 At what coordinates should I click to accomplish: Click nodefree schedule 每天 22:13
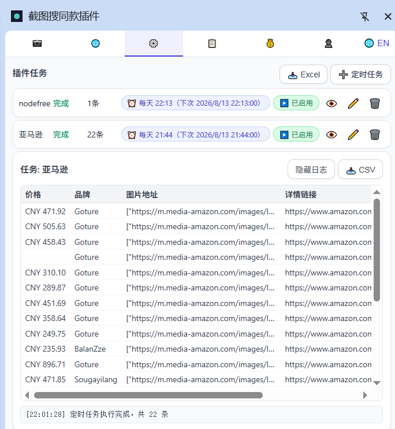click(196, 103)
